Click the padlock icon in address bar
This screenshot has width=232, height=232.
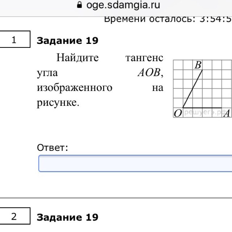click(80, 5)
